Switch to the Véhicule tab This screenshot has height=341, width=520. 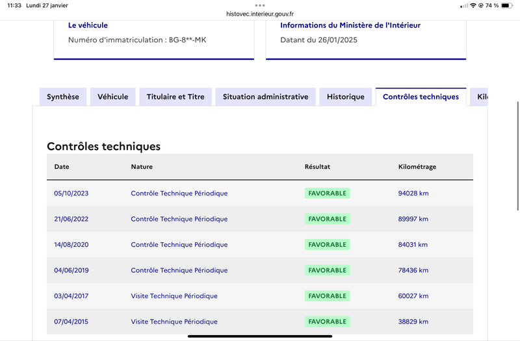[x=112, y=97]
